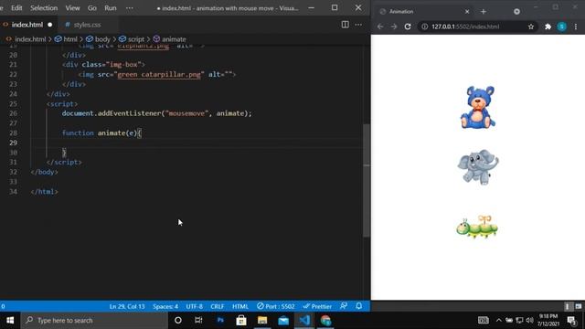Change encoding via UTF-8 in status bar
This screenshot has height=329, width=585.
[x=194, y=307]
